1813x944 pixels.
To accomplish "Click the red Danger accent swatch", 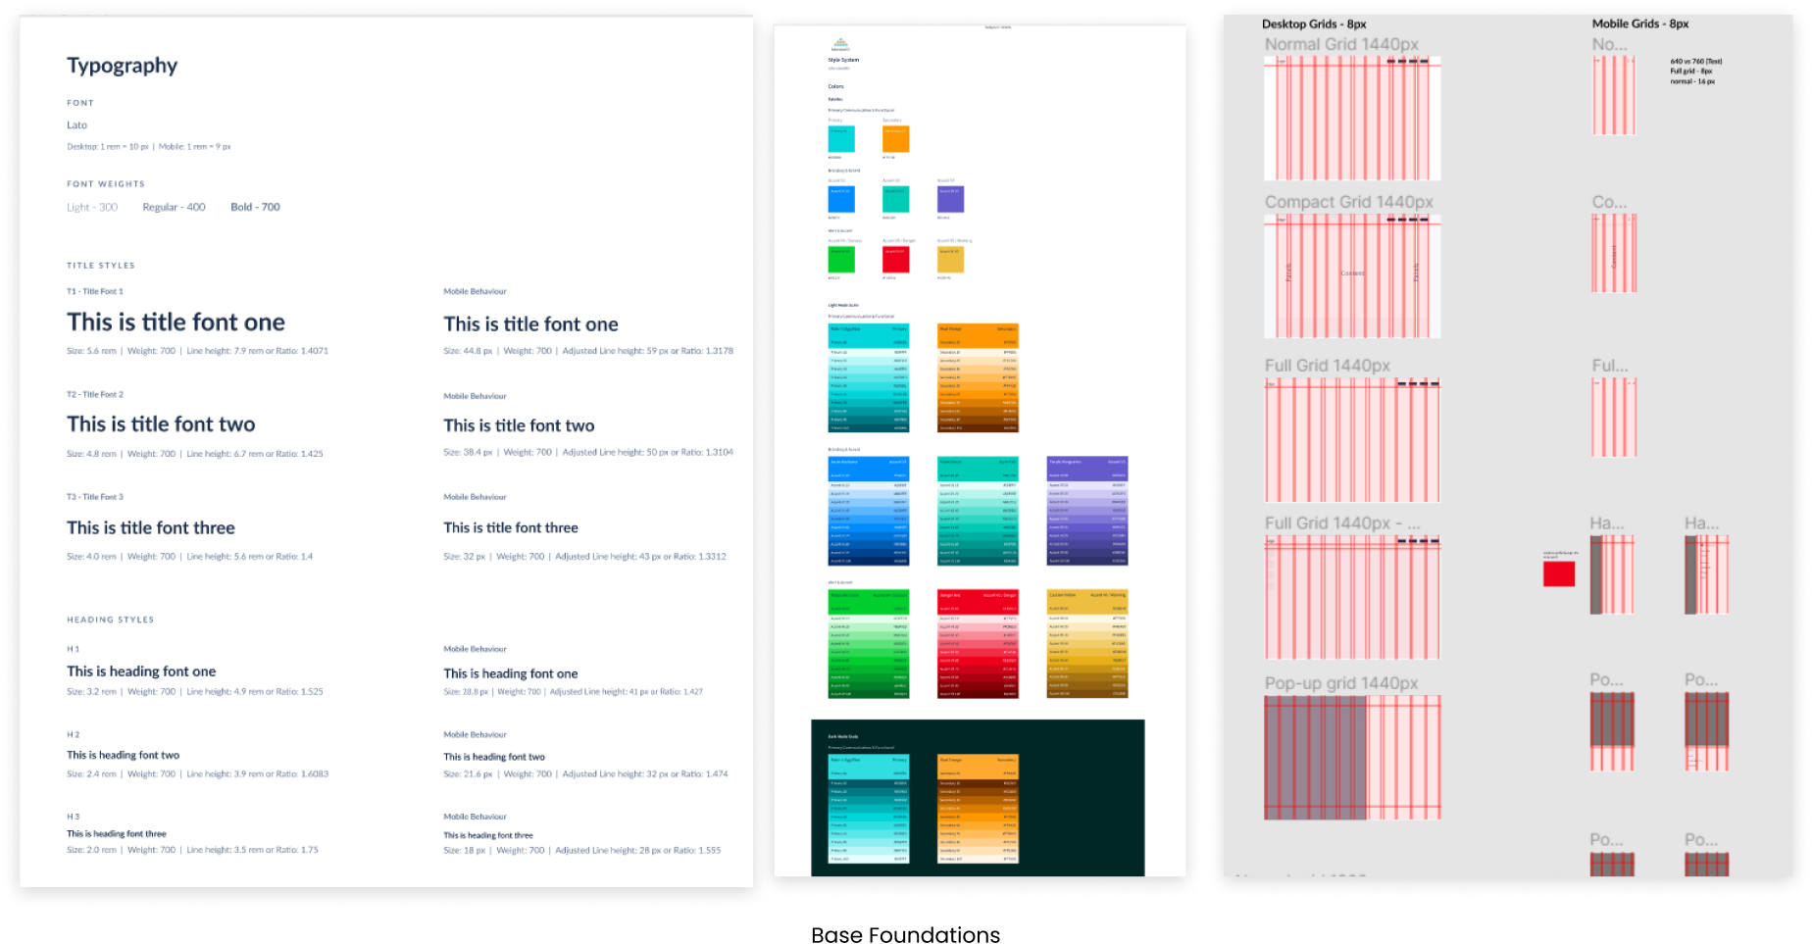I will 895,260.
